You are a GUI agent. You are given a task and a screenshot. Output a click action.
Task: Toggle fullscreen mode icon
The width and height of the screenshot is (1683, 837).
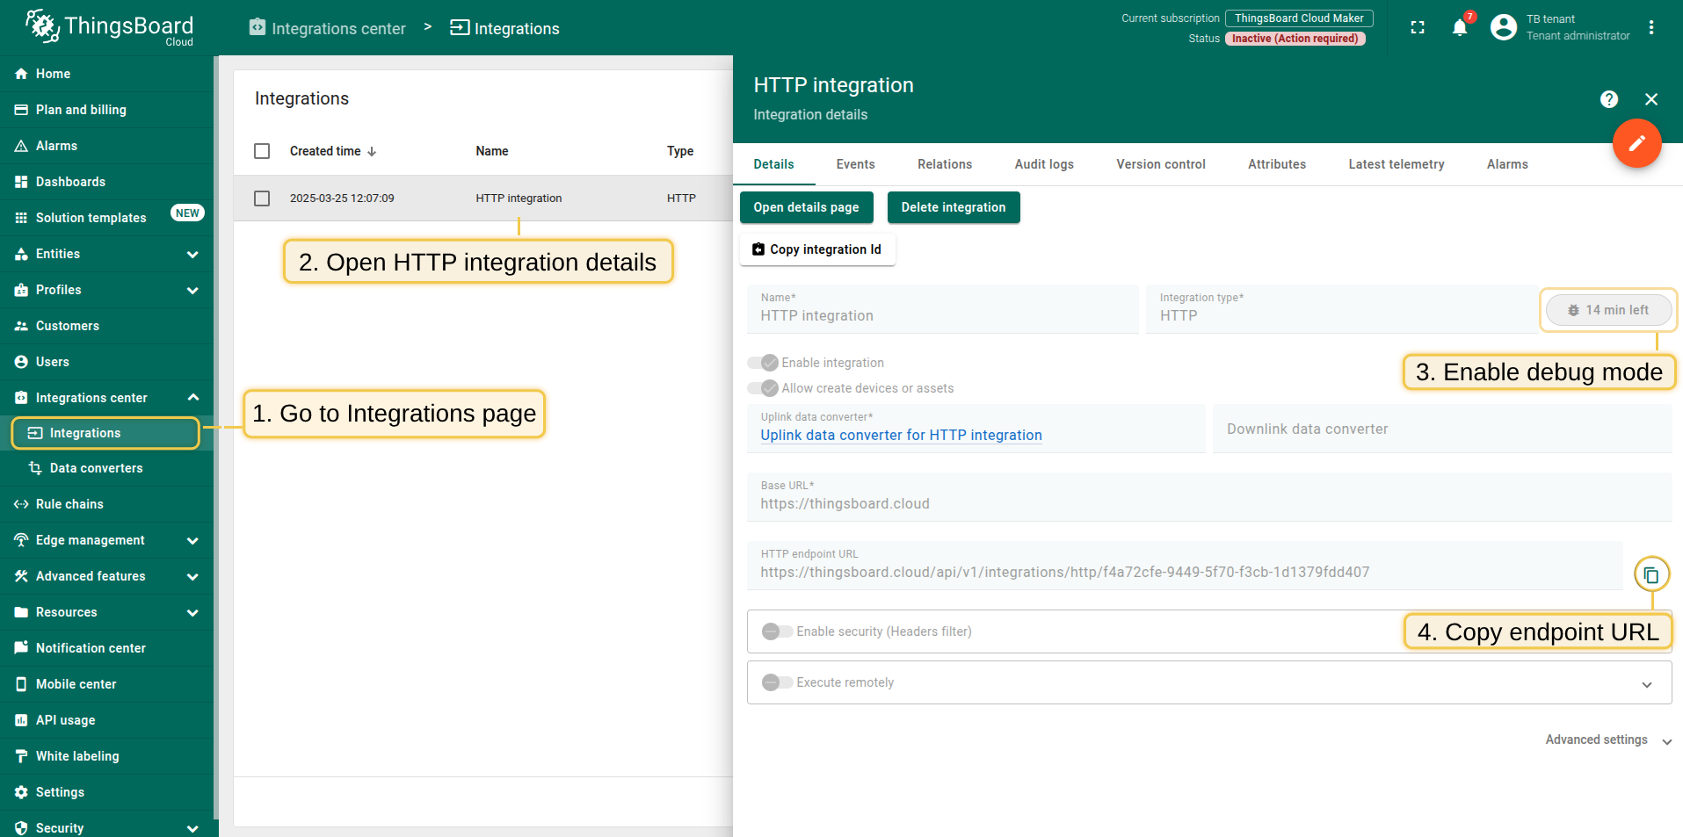click(1417, 28)
